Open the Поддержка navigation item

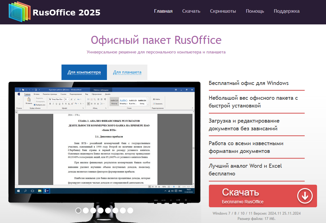pos(286,11)
